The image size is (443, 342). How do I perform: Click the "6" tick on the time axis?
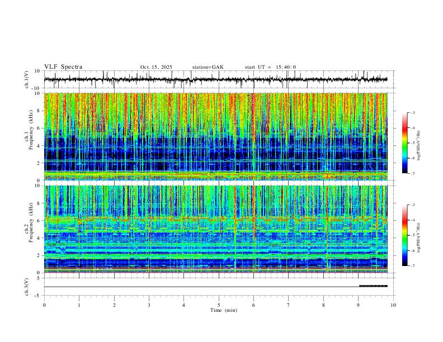click(253, 305)
